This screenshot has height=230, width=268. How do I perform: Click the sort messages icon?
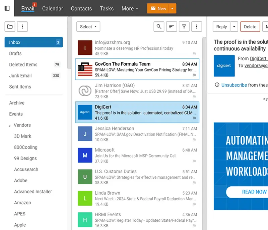[172, 27]
